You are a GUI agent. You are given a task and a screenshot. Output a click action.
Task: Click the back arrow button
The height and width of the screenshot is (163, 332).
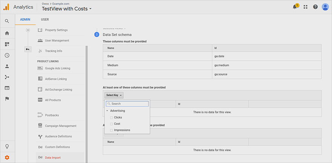(28, 49)
